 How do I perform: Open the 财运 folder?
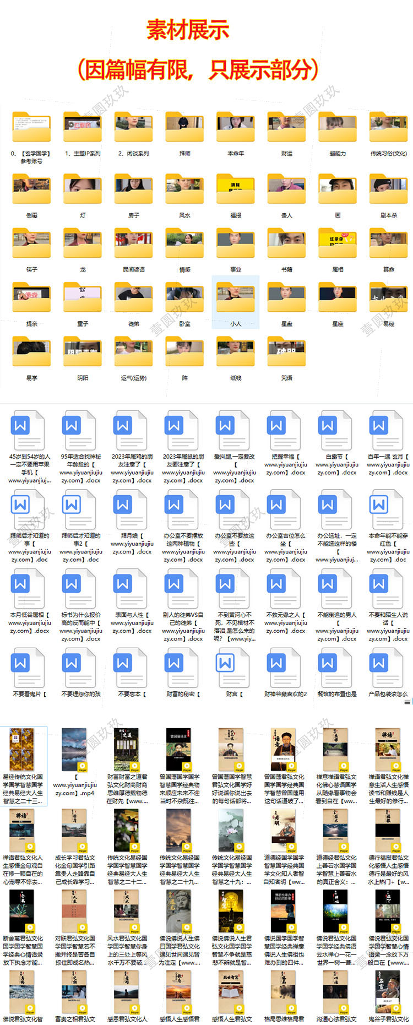click(286, 129)
